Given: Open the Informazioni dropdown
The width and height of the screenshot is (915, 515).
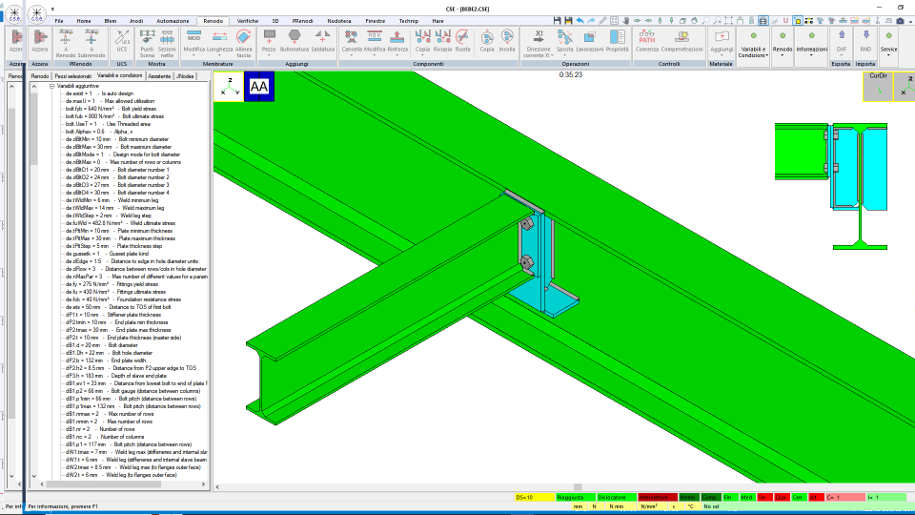Looking at the screenshot, I should (811, 45).
